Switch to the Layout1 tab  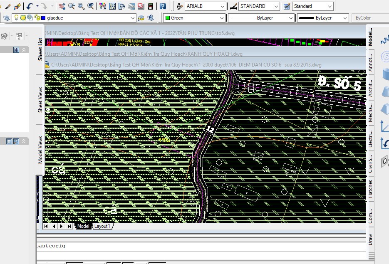click(102, 226)
